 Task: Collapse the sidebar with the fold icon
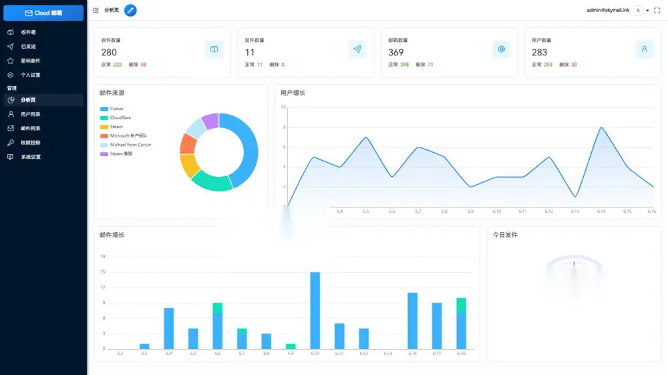coord(96,10)
